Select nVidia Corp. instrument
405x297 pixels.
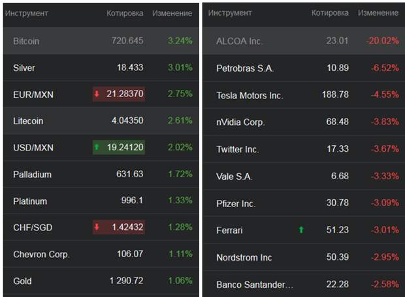240,122
